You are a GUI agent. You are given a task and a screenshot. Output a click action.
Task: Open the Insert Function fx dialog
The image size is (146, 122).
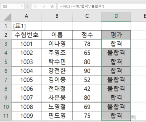tap(52, 6)
